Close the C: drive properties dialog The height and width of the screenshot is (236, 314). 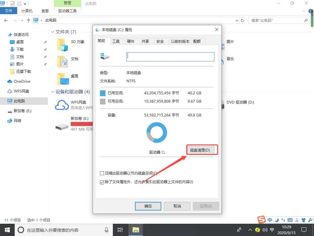(x=217, y=30)
